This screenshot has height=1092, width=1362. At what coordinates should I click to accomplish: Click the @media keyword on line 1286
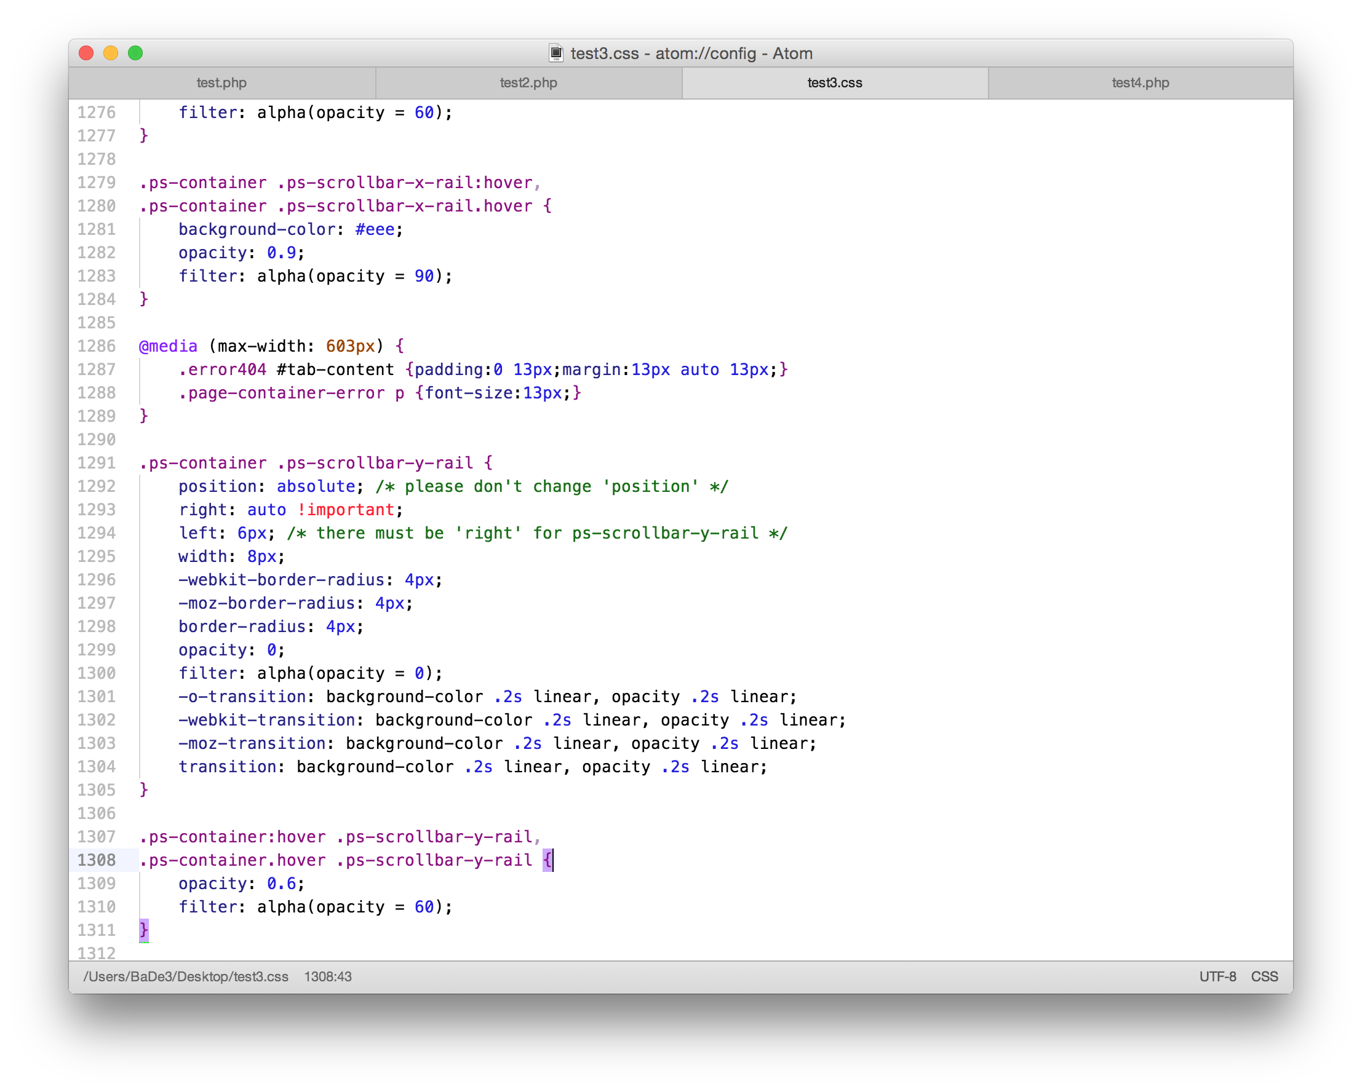click(168, 346)
